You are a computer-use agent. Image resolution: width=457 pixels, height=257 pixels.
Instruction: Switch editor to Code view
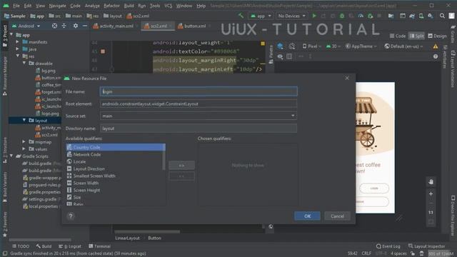(398, 36)
